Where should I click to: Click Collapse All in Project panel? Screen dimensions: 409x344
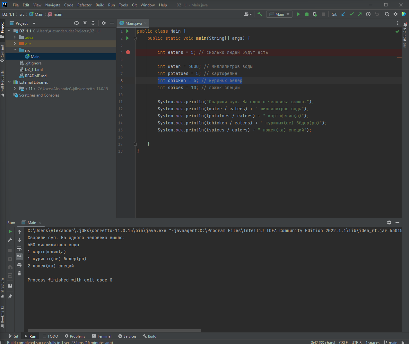pyautogui.click(x=93, y=23)
